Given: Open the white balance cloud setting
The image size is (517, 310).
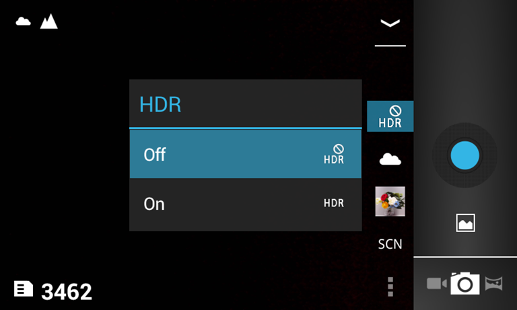Looking at the screenshot, I should (x=390, y=159).
